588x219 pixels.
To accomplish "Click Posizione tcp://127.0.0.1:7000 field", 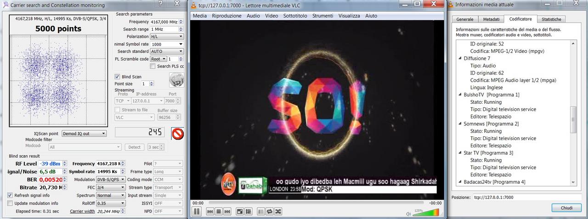I will point(527,197).
